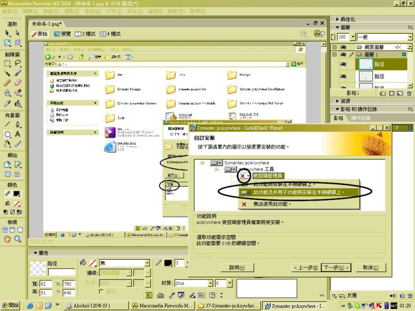This screenshot has height=311, width=415.
Task: Switch to the 操作記錄 tab
Action: tap(361, 118)
